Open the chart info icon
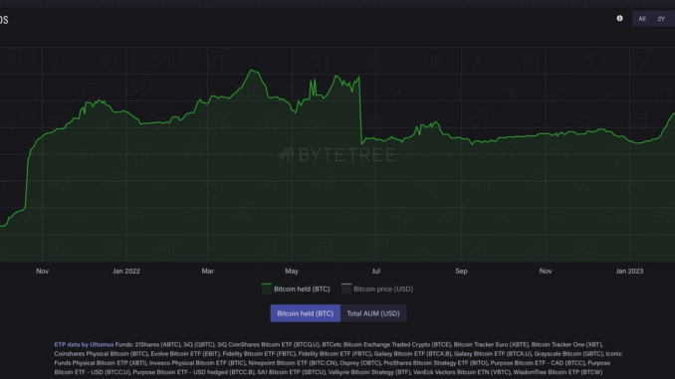This screenshot has width=675, height=379. [x=619, y=19]
